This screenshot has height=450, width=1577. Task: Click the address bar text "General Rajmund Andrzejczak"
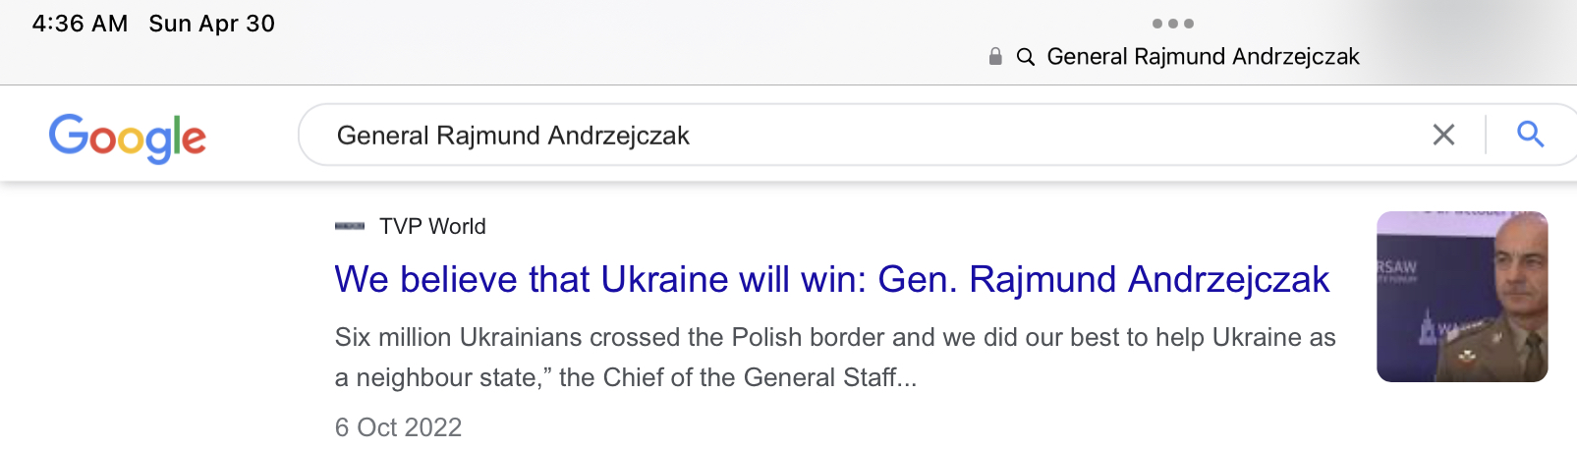coord(1203,57)
